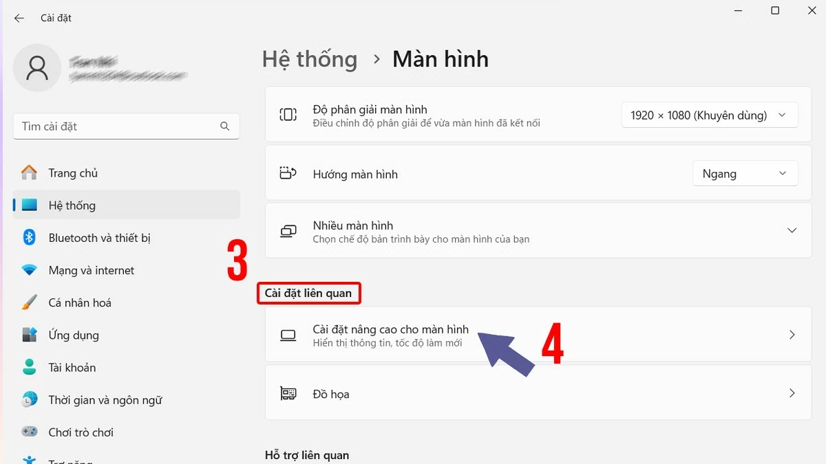
Task: Click the Chơi trò chơi gamepad icon
Action: [x=30, y=432]
